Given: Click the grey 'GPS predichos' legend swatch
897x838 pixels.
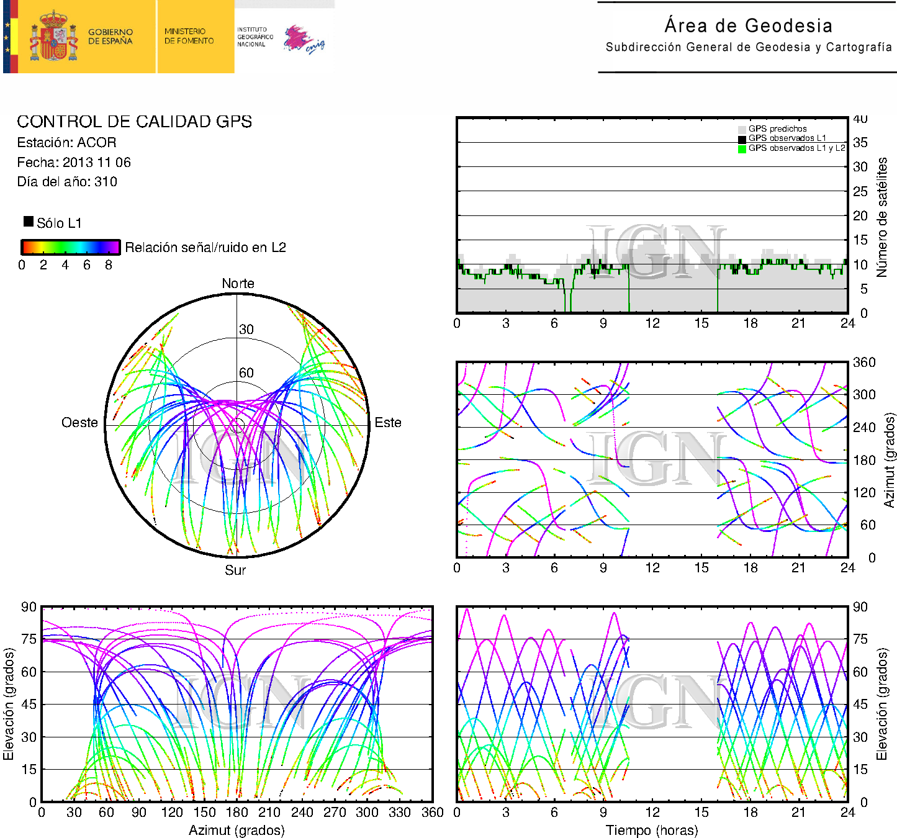Looking at the screenshot, I should pyautogui.click(x=742, y=129).
